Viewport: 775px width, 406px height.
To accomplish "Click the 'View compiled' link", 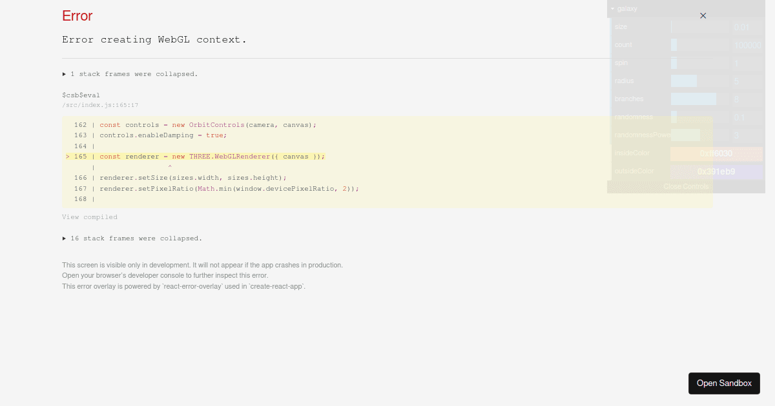I will [x=89, y=217].
